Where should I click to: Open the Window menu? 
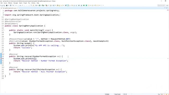(33, 3)
